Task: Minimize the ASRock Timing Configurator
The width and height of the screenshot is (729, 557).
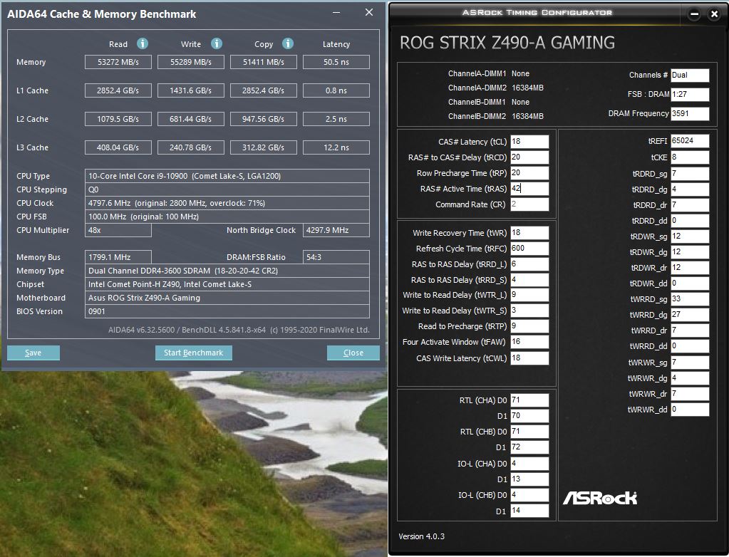Action: coord(694,14)
